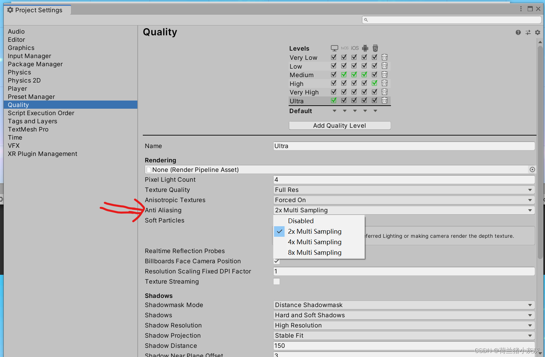
Task: Open default quality dropdown for WebGL
Action: 375,111
